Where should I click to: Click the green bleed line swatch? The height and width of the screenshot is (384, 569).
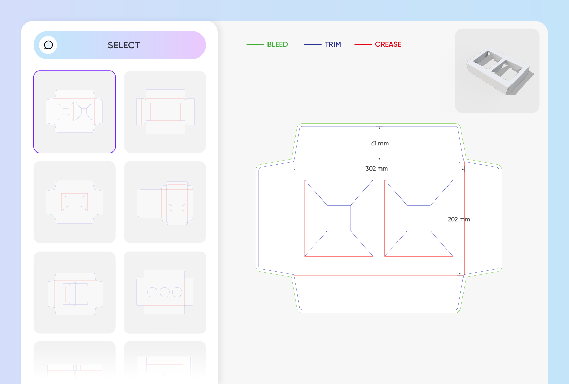255,44
